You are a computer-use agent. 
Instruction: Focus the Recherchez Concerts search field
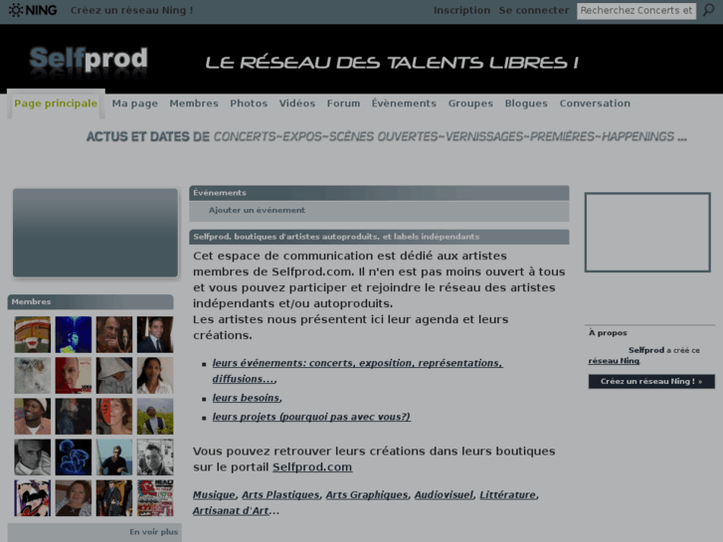[636, 11]
